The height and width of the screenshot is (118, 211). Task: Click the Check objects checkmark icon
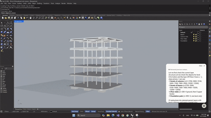click(8, 47)
